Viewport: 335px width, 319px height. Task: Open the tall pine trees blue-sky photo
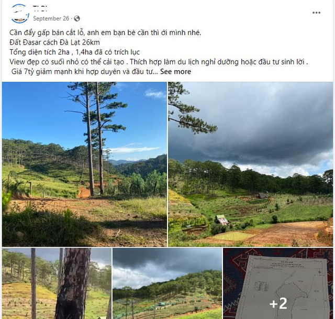pos(84,163)
